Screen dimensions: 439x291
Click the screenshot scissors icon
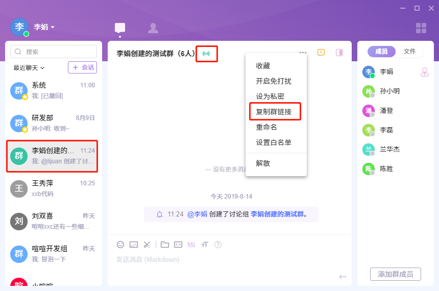click(x=147, y=245)
